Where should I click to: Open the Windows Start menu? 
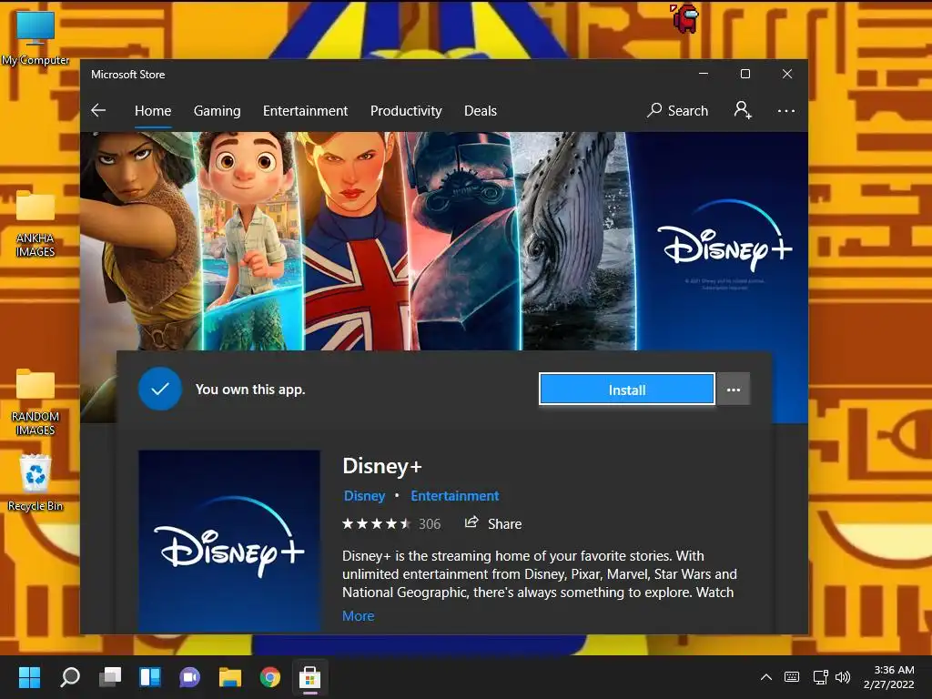click(29, 676)
